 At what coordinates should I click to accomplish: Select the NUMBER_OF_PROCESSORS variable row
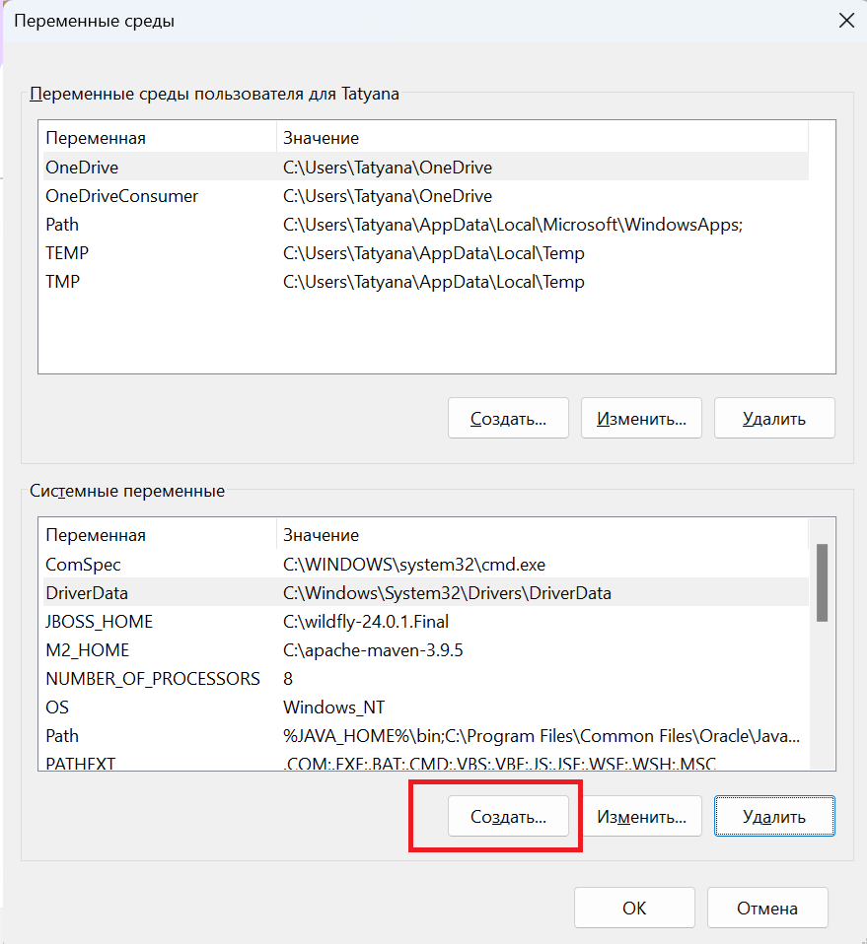click(x=153, y=679)
